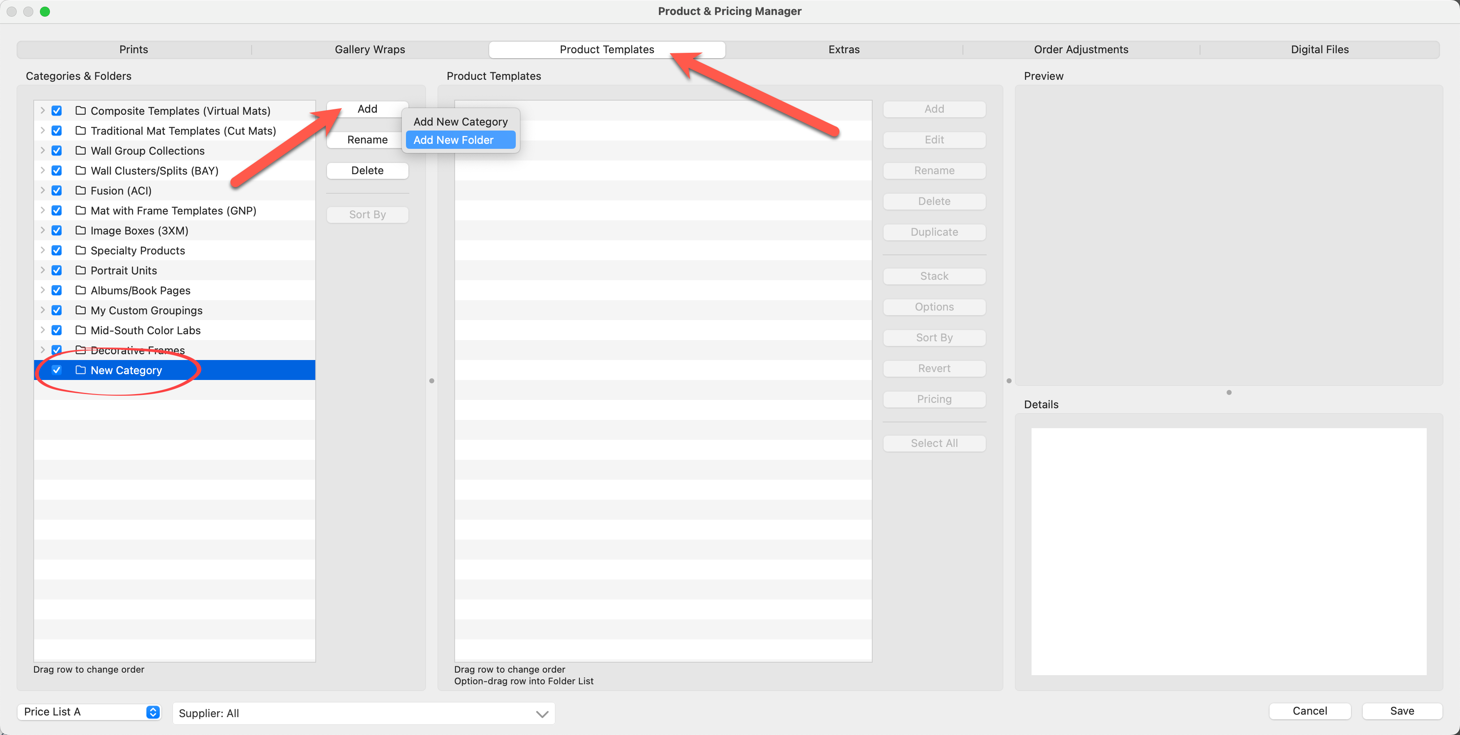1460x735 pixels.
Task: Click the folder icon beside Mid-South Color Labs
Action: pyautogui.click(x=80, y=330)
